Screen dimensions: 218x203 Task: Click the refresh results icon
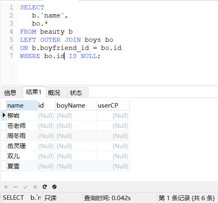point(45,187)
